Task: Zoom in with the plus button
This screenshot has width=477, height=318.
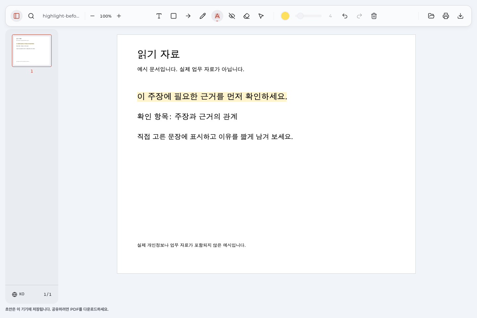Action: tap(119, 16)
